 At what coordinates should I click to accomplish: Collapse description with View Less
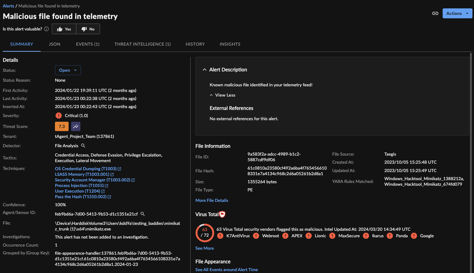click(x=222, y=95)
